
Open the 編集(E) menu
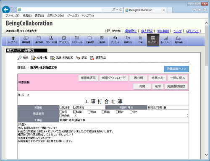click(27, 16)
